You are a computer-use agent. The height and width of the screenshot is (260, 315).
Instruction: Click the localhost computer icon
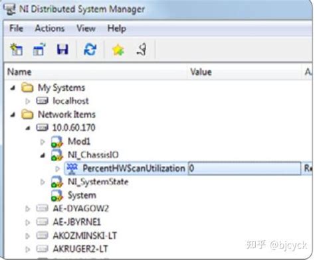click(x=42, y=101)
